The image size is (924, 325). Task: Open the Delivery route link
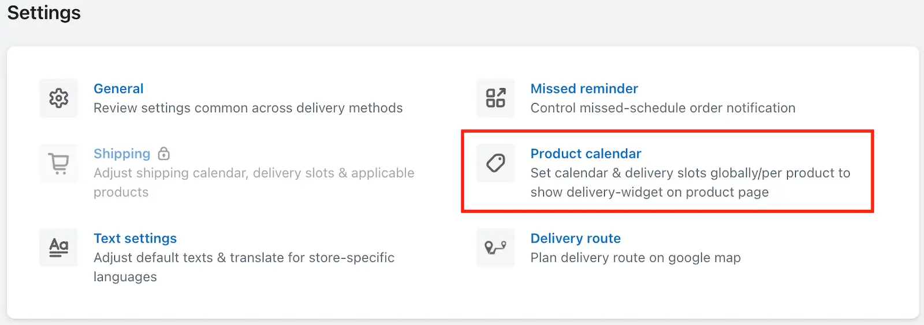(x=575, y=239)
